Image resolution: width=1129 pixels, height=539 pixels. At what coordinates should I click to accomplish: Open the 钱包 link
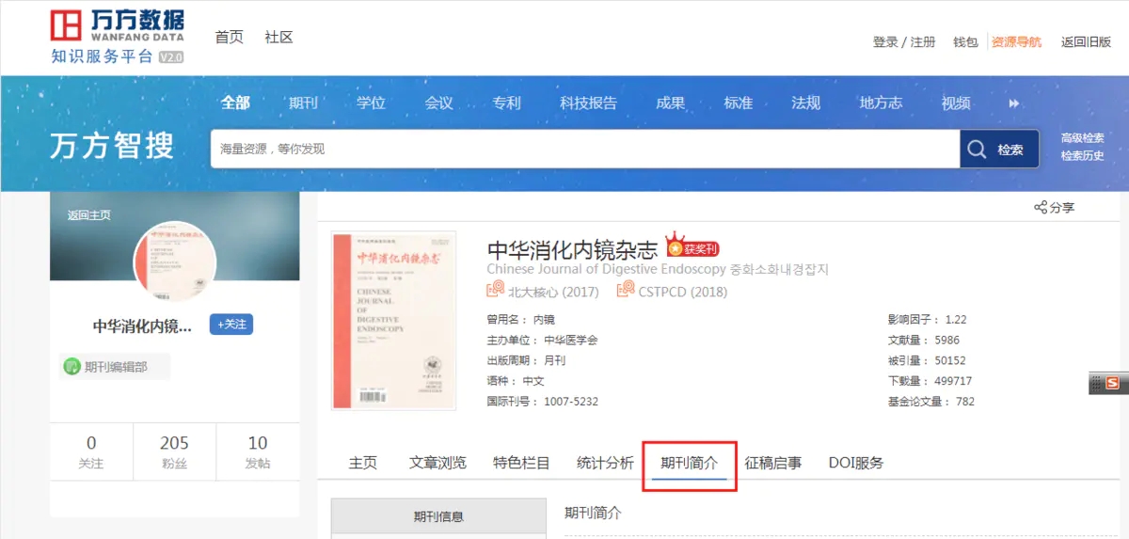coord(965,42)
